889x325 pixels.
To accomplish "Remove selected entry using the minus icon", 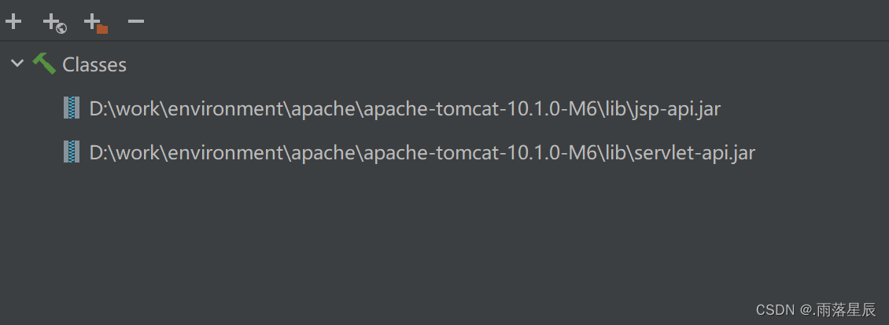I will tap(136, 22).
